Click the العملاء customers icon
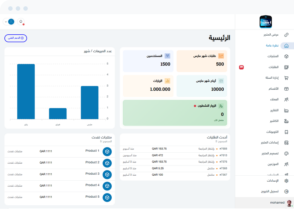The width and height of the screenshot is (294, 209). click(x=286, y=99)
